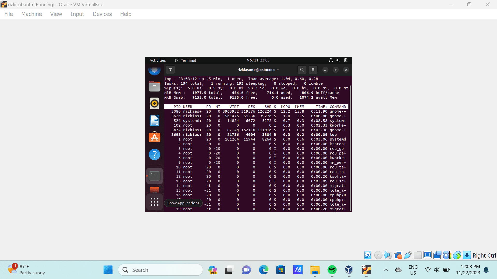Click the load average text line
The height and width of the screenshot is (279, 497).
(283, 79)
